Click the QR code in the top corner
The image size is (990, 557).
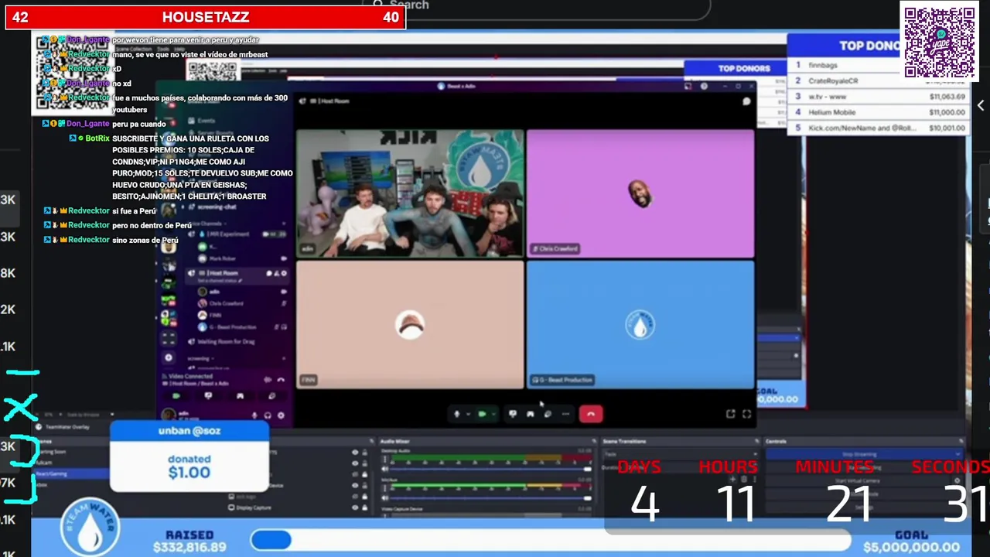click(940, 40)
